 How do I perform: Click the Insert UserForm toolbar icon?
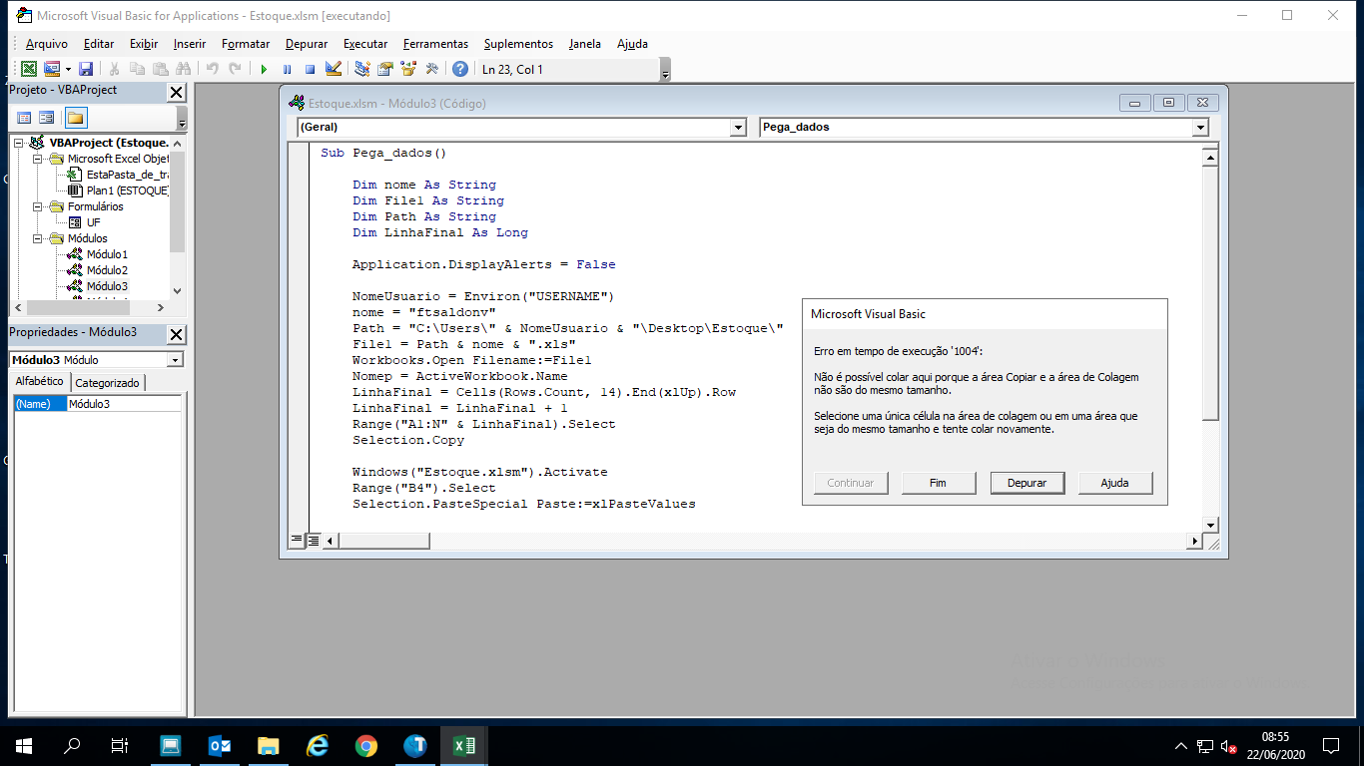coord(51,69)
